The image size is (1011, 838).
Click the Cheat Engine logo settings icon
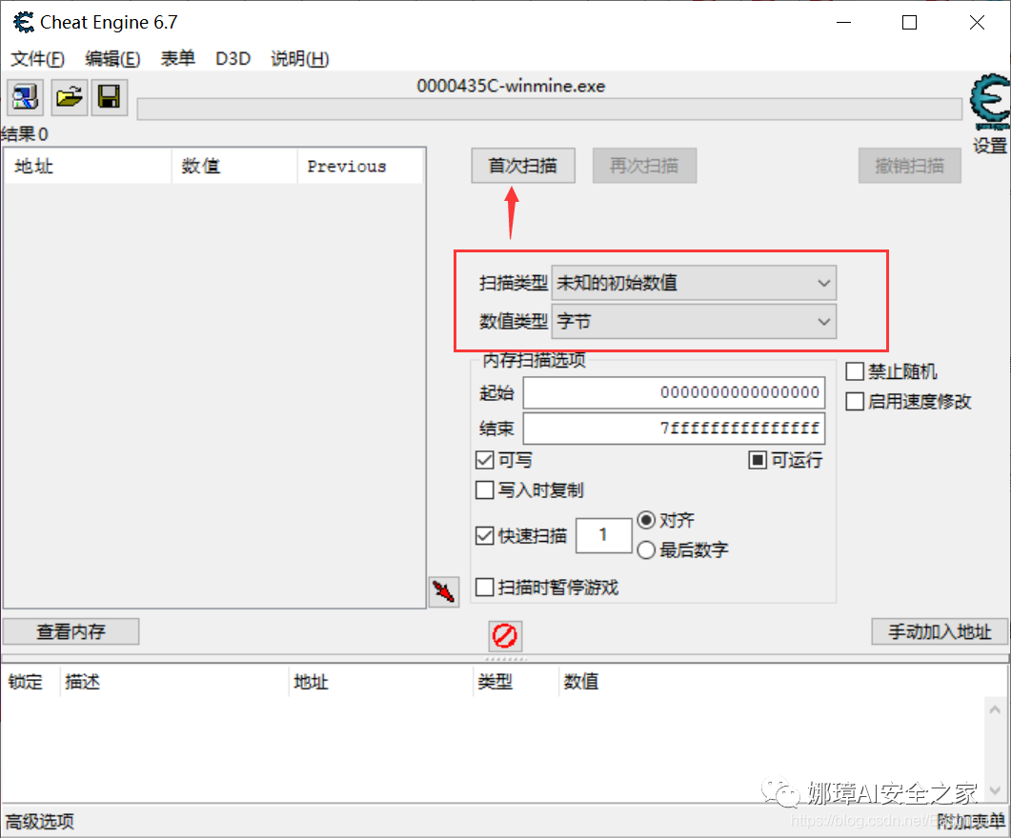pyautogui.click(x=990, y=102)
